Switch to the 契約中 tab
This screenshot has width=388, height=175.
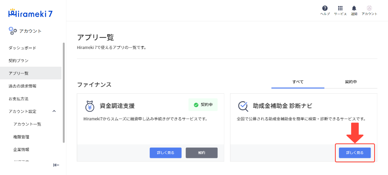tap(351, 82)
